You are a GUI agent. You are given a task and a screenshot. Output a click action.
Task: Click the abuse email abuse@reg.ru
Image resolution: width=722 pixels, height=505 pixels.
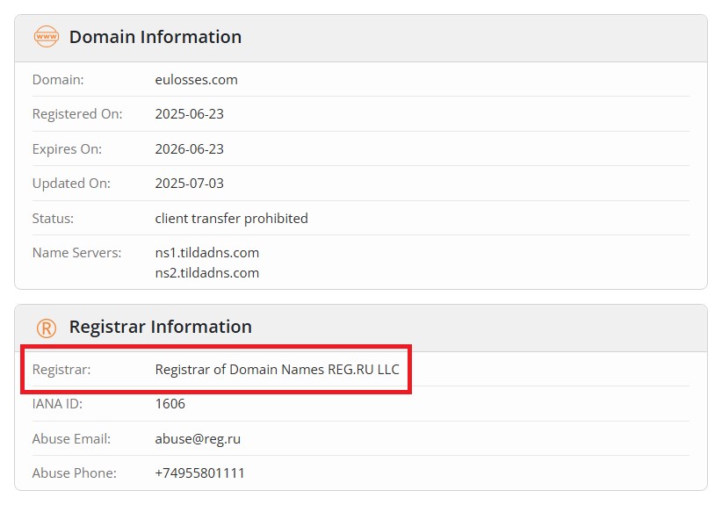click(x=198, y=439)
